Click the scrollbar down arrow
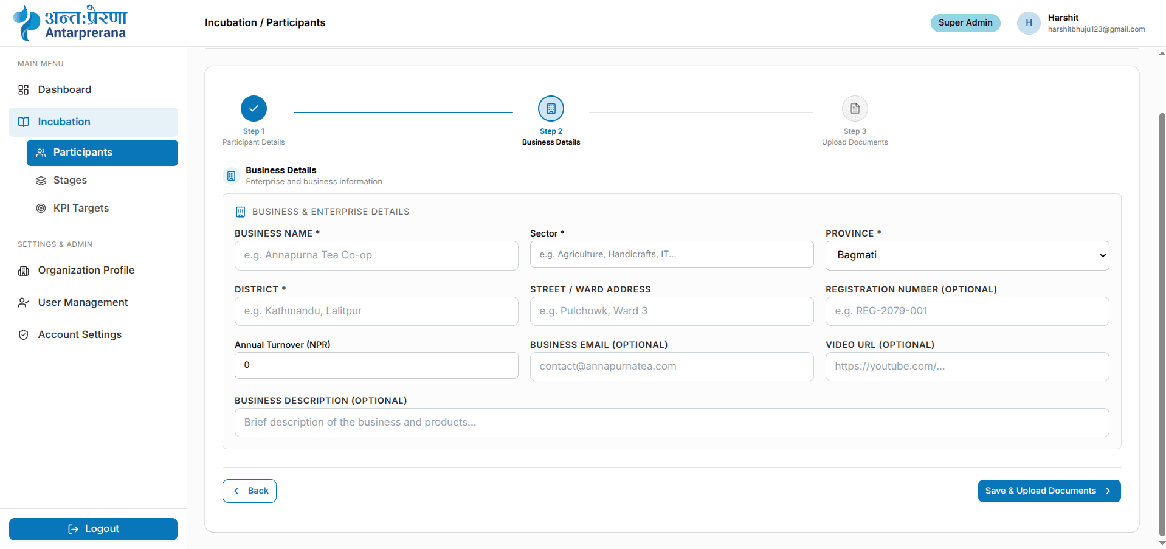This screenshot has width=1166, height=549. [x=1162, y=543]
